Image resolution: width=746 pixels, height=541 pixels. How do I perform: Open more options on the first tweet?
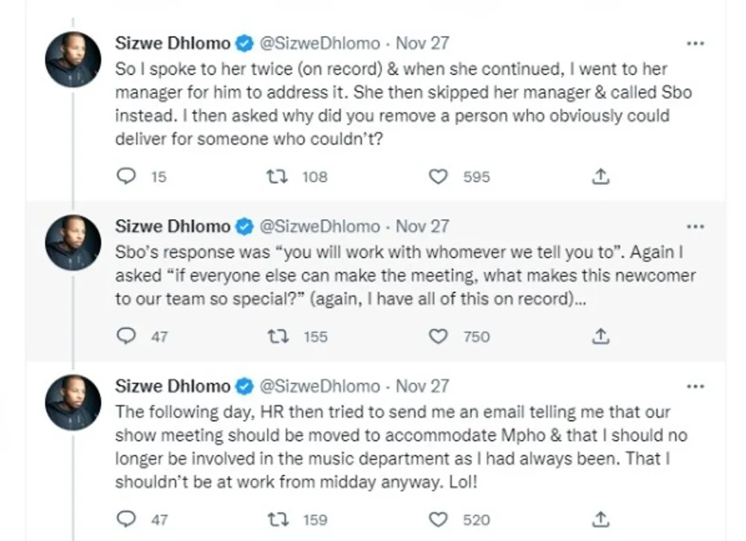(x=695, y=43)
